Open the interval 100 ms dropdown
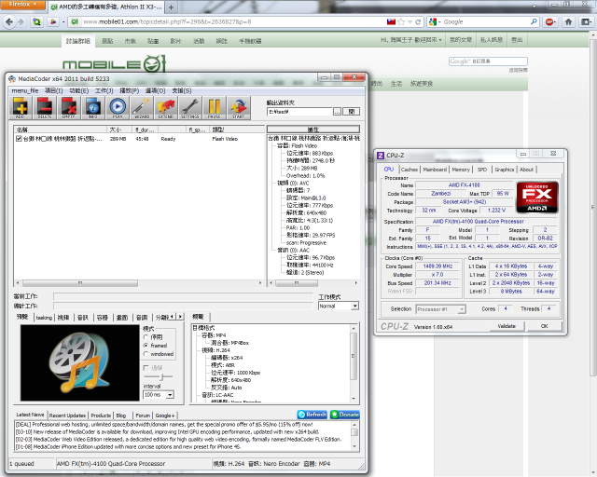The height and width of the screenshot is (477, 597). pyautogui.click(x=159, y=394)
